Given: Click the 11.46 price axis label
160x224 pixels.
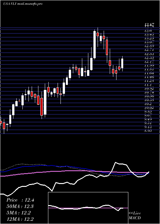Looking at the screenshot, I should coord(149,77).
